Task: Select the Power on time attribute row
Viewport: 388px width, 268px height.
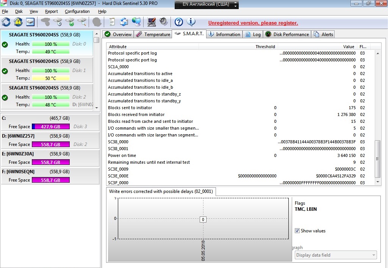Action: [240, 155]
